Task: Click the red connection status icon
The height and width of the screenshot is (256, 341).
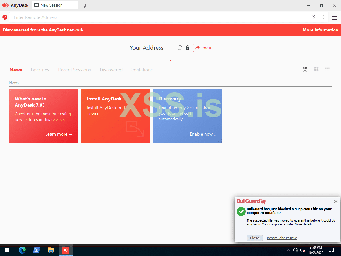Action: click(x=5, y=17)
